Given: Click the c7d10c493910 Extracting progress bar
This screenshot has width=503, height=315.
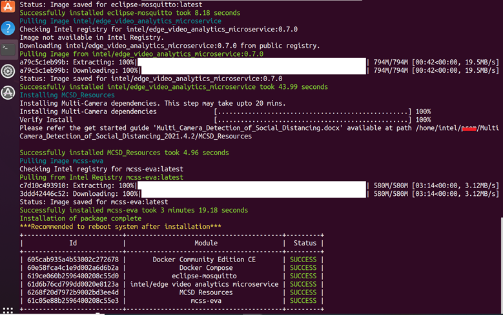Looking at the screenshot, I should pyautogui.click(x=251, y=186).
